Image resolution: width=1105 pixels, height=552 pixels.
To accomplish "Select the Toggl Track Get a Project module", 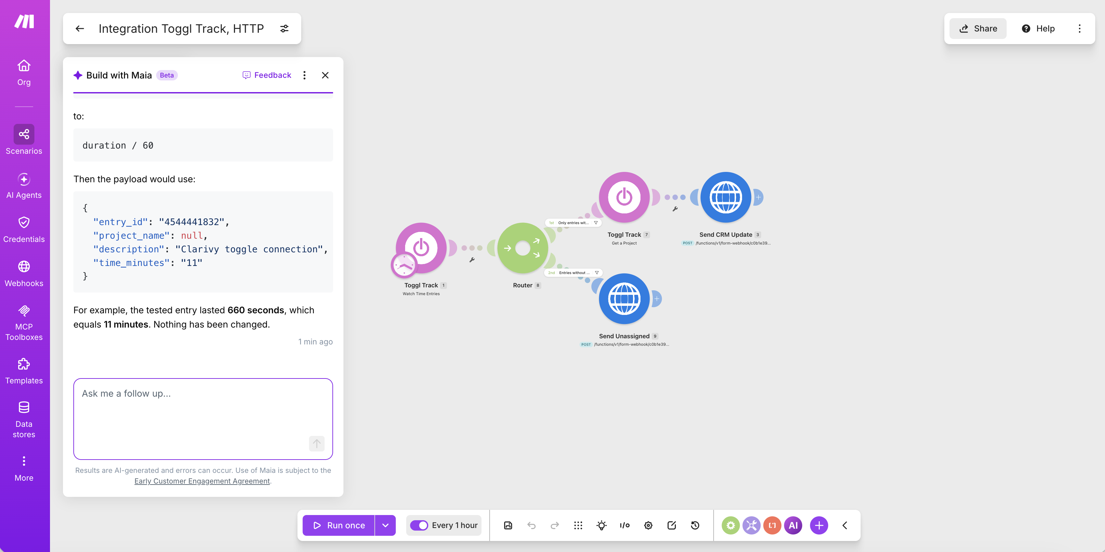I will [624, 197].
